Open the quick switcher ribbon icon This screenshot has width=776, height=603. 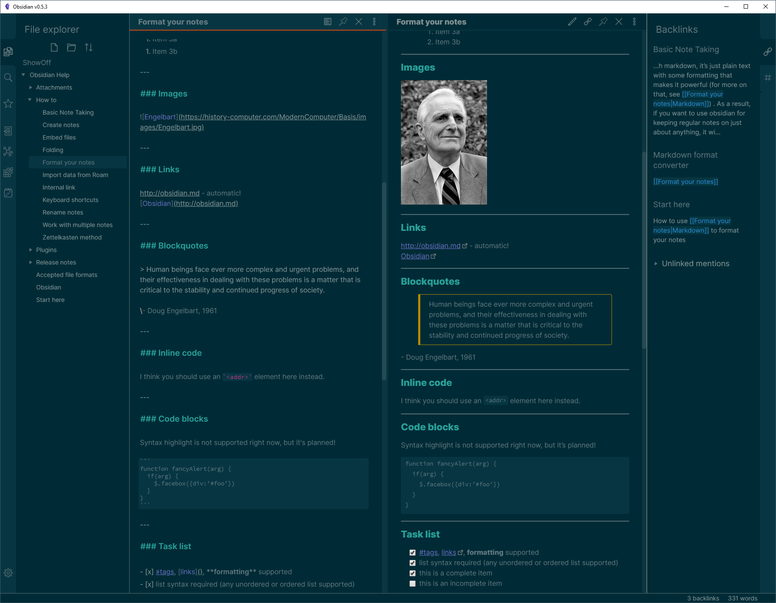[8, 131]
